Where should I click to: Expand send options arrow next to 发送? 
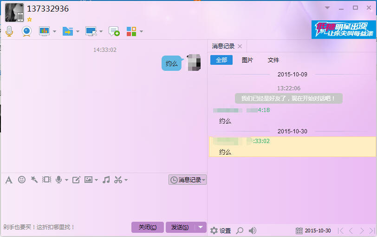click(x=201, y=227)
